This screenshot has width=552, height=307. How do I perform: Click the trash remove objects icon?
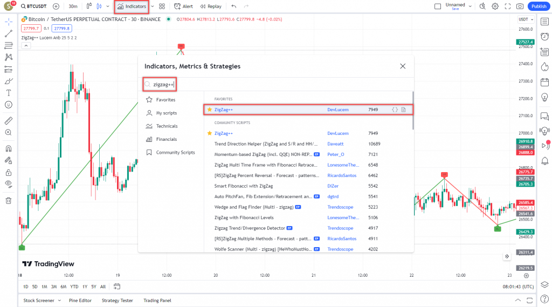9,201
